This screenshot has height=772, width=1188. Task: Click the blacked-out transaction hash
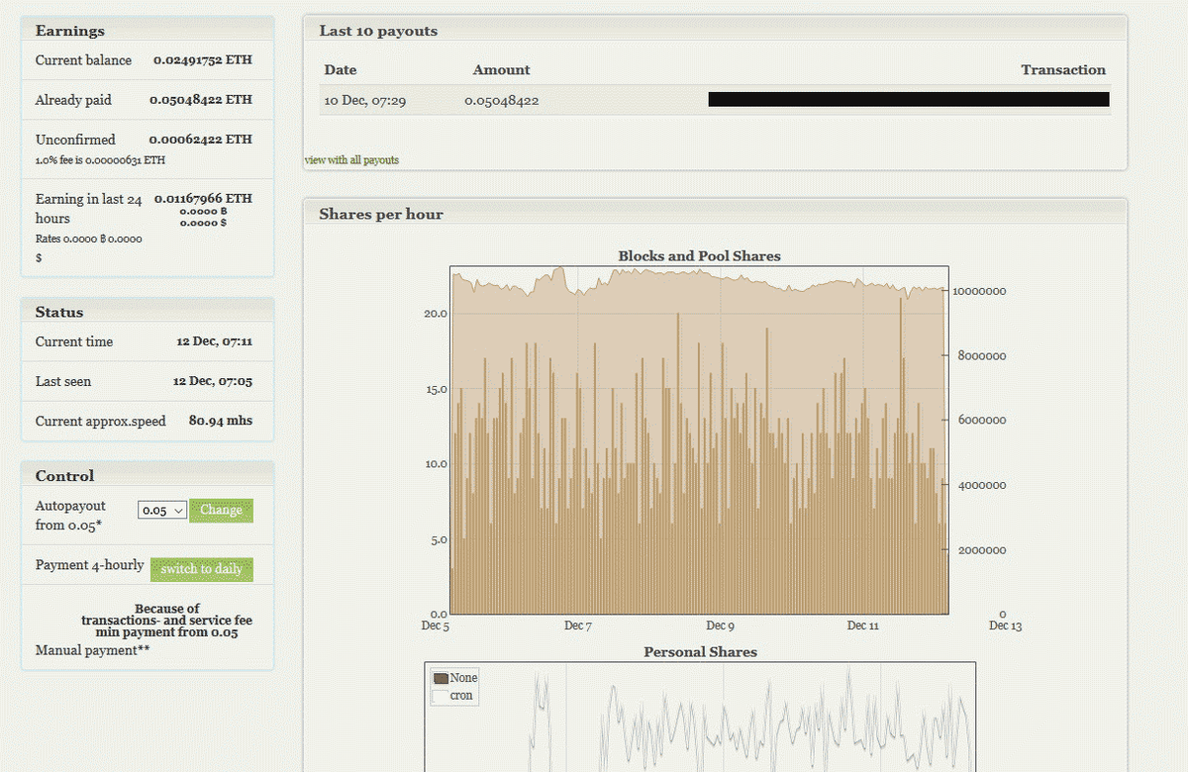click(x=908, y=99)
